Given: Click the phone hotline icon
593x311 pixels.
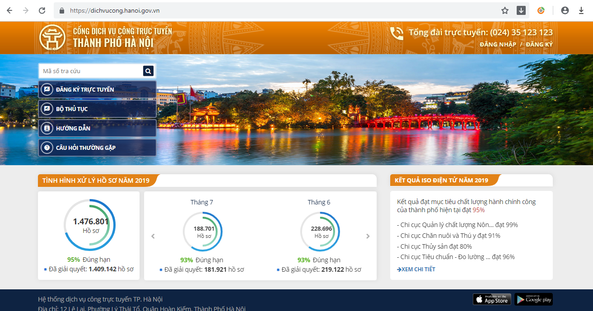Looking at the screenshot, I should pyautogui.click(x=397, y=33).
